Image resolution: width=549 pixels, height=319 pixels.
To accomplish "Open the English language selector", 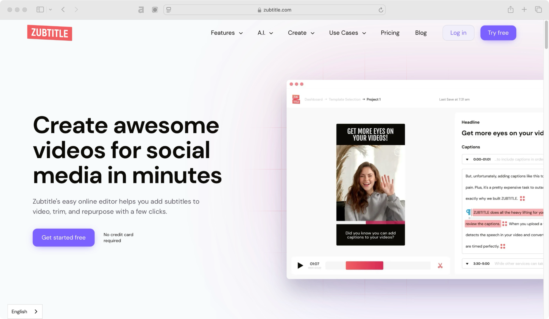I will tap(25, 311).
